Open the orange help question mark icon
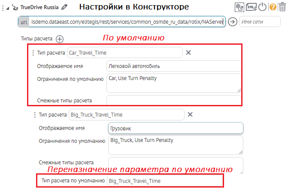288x191 pixels. point(273,7)
